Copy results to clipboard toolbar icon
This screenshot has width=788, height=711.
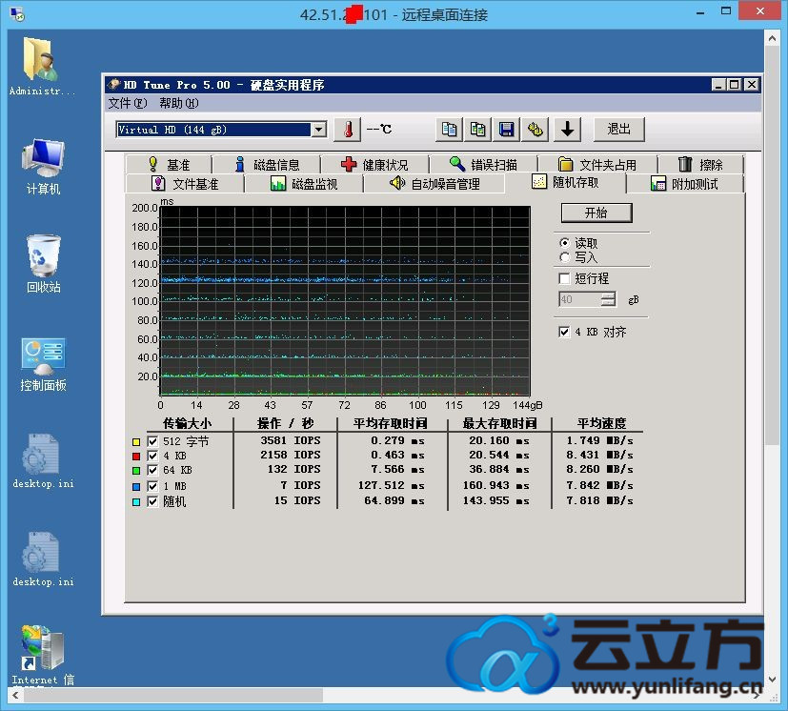click(449, 130)
